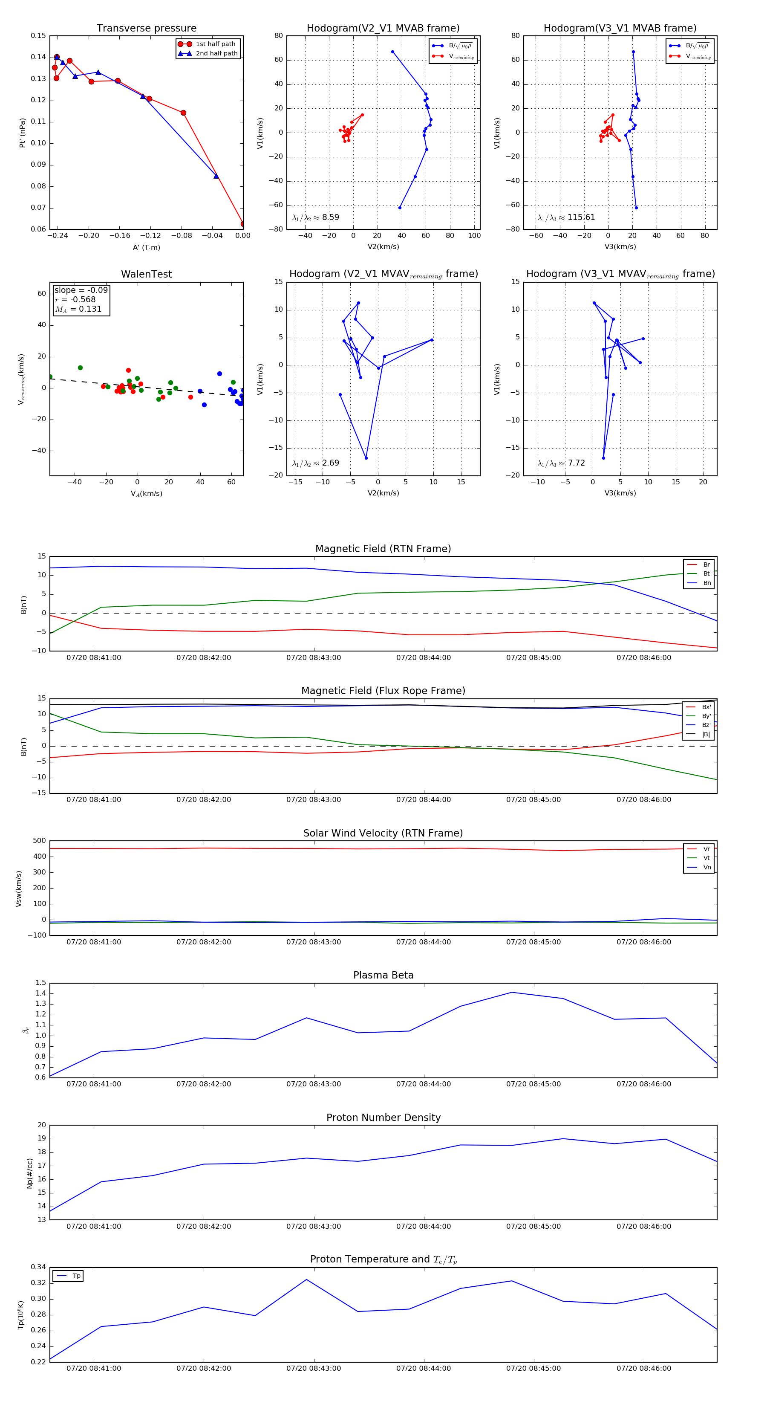Click the B/√μ0ρ legend entry in V2_V1 MVAB hodogram
The image size is (767, 1407).
click(453, 46)
